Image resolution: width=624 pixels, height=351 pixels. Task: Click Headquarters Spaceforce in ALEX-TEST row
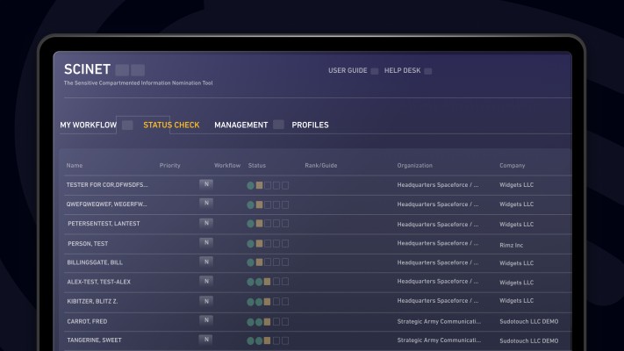438,281
